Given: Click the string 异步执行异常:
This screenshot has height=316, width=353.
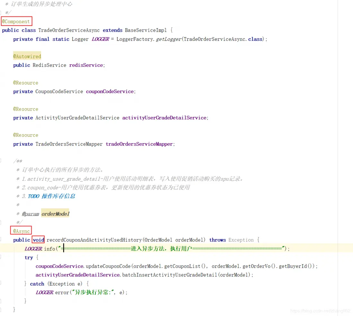Looking at the screenshot, I should click(93, 293).
